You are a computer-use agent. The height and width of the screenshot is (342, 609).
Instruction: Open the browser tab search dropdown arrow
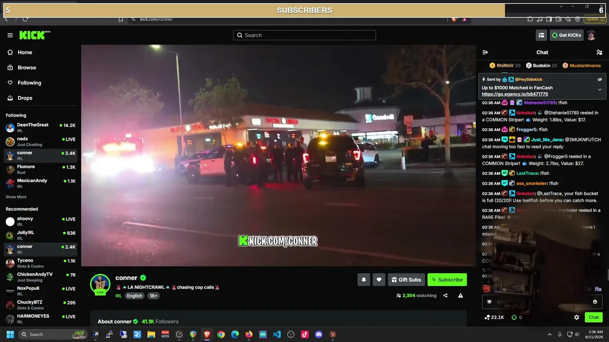pos(561,6)
